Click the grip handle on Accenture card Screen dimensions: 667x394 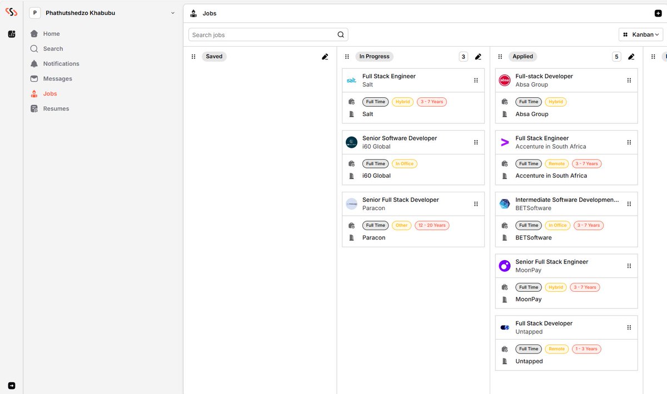click(629, 142)
